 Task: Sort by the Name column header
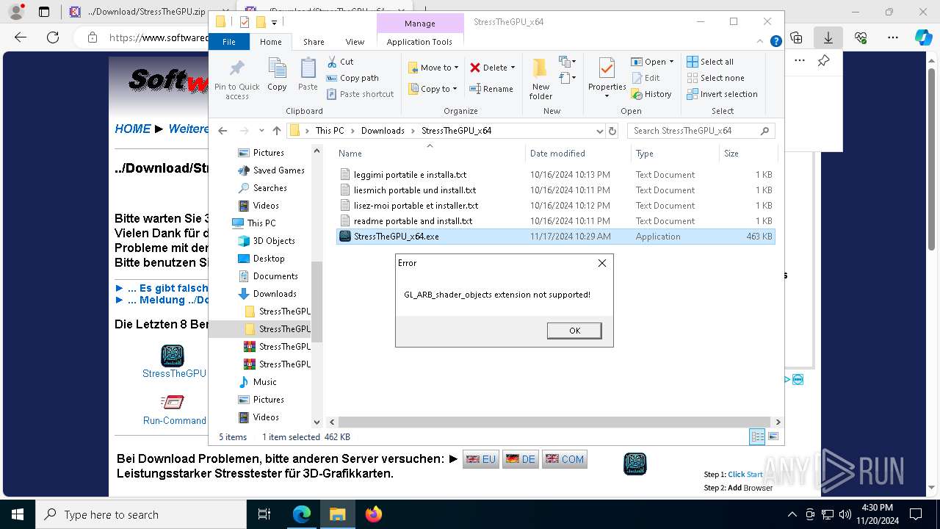point(430,153)
